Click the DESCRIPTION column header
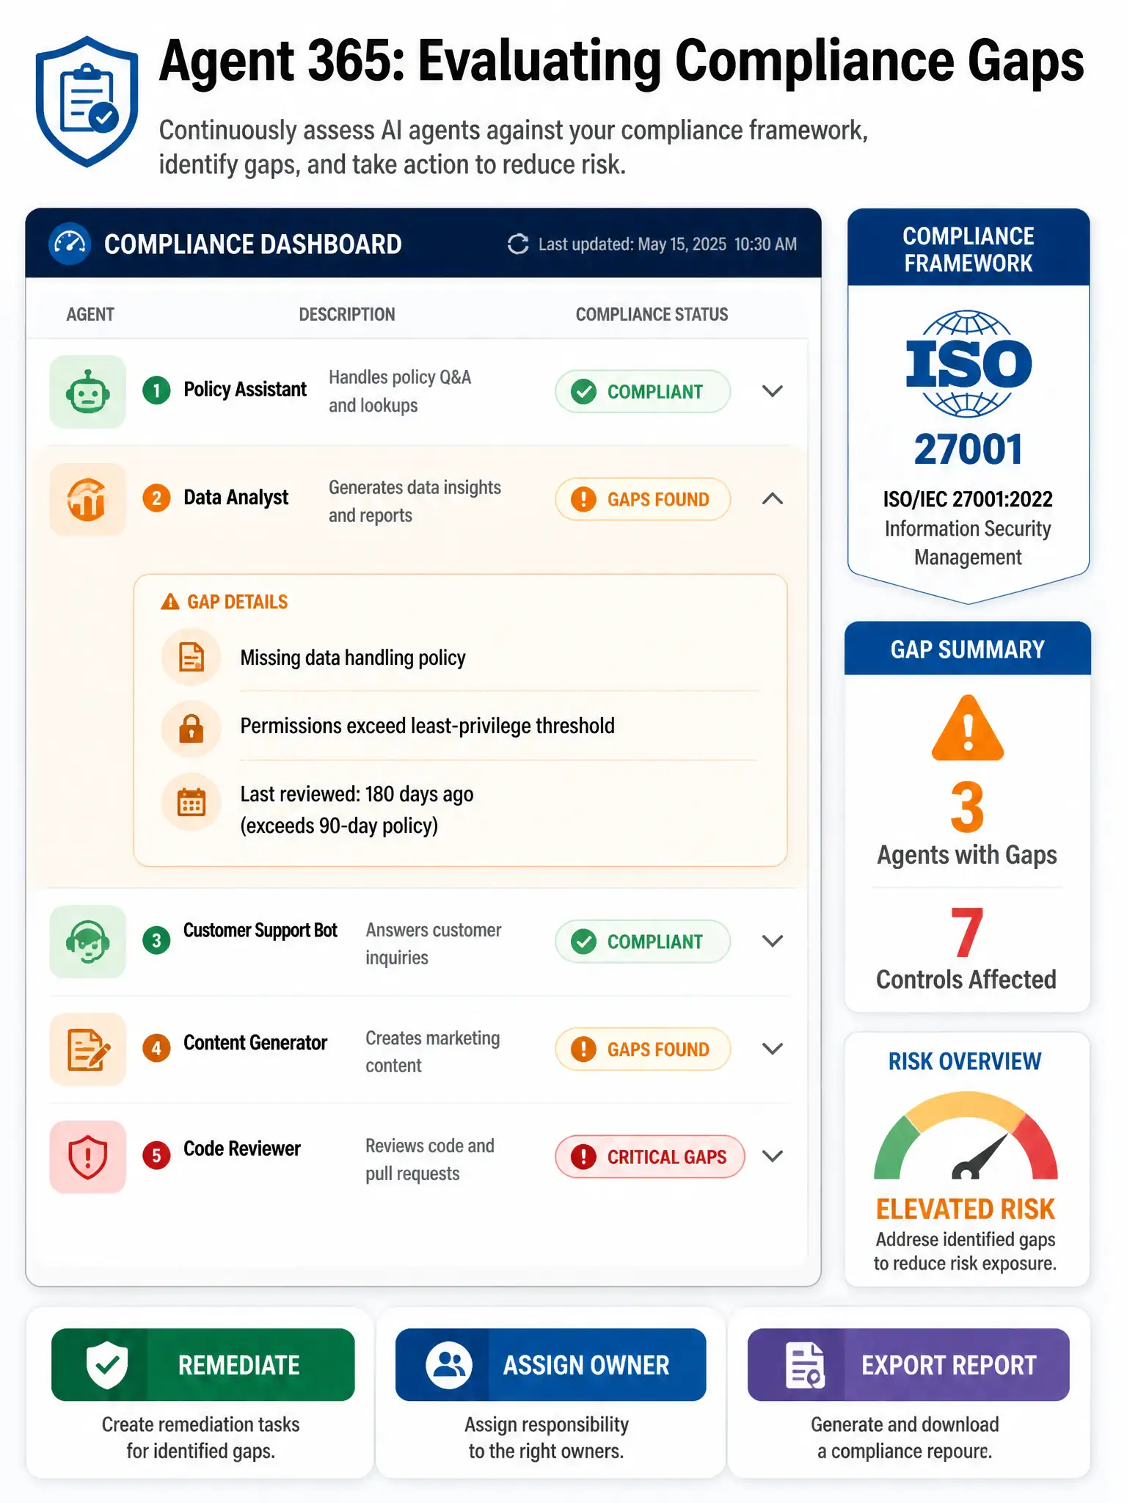Screen dimensions: 1127x1503 347,315
